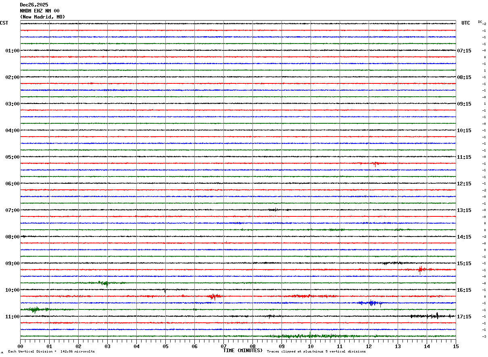Click the 13:15 UTC time label
Viewport: 488px width, 357px height.
pyautogui.click(x=464, y=210)
